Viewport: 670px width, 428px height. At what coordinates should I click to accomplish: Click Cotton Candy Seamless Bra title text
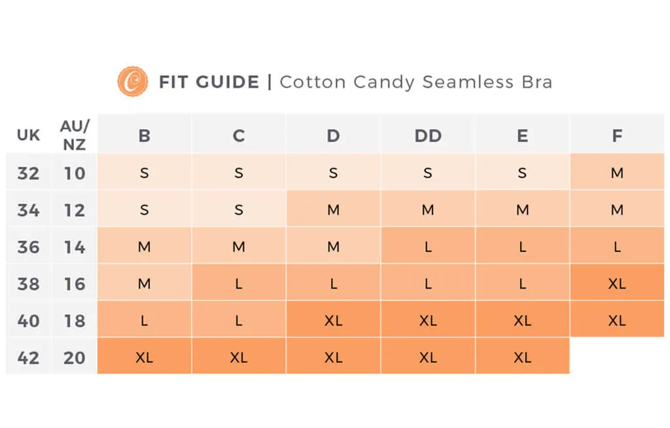(x=415, y=82)
